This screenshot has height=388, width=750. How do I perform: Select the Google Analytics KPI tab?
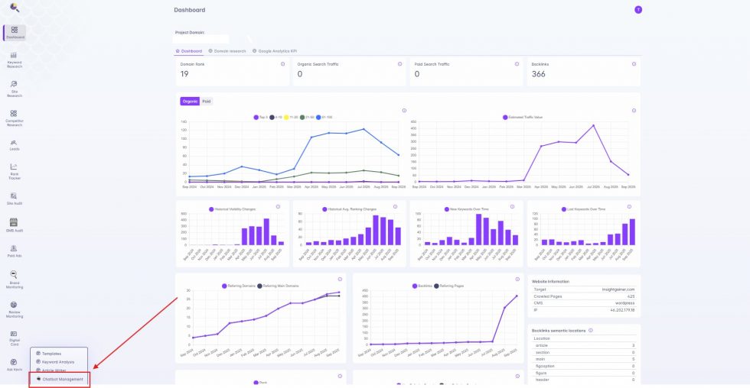tap(275, 51)
